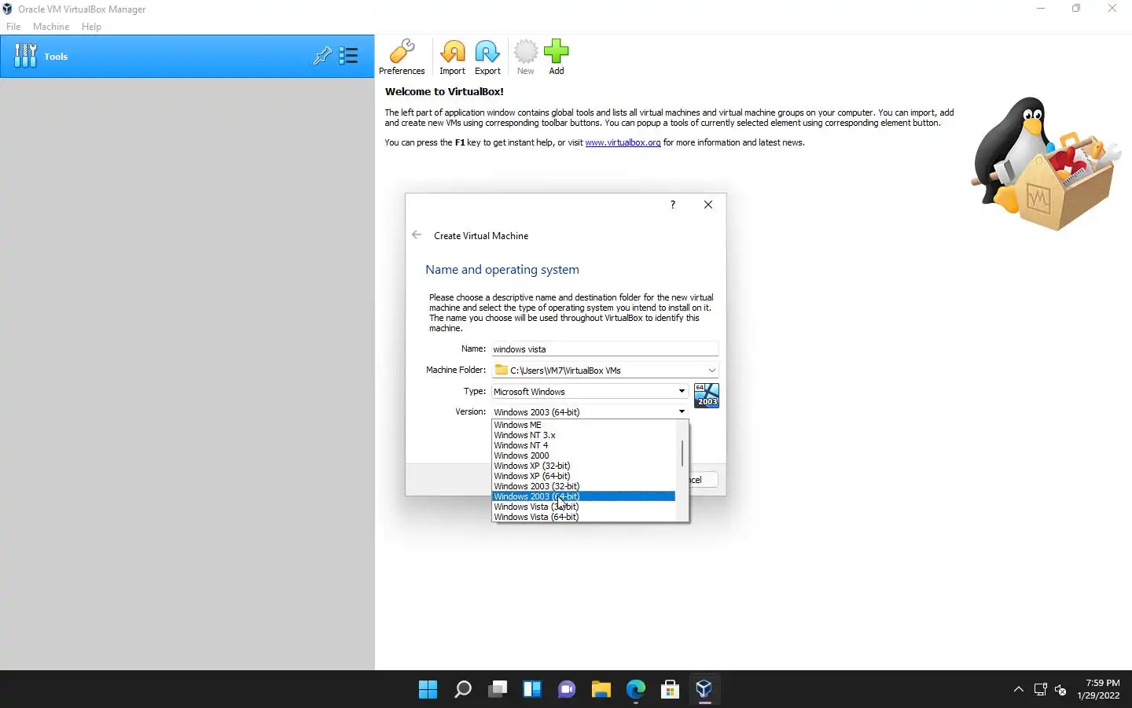Open the www.virtualbox.org link
The width and height of the screenshot is (1132, 708).
[623, 142]
